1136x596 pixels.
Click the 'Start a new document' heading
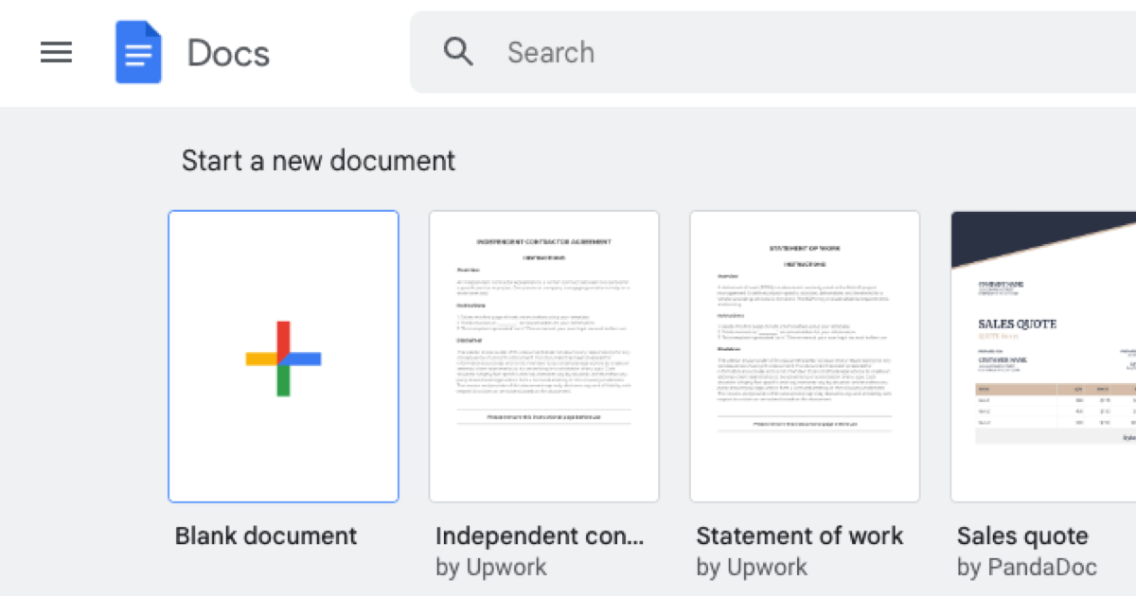pyautogui.click(x=318, y=161)
